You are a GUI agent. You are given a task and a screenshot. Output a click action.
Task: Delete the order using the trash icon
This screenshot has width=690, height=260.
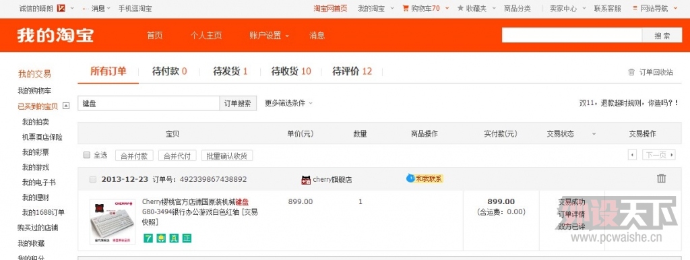(x=661, y=178)
